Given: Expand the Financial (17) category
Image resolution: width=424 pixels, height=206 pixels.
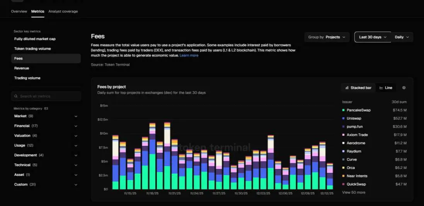Looking at the screenshot, I should pyautogui.click(x=46, y=126).
